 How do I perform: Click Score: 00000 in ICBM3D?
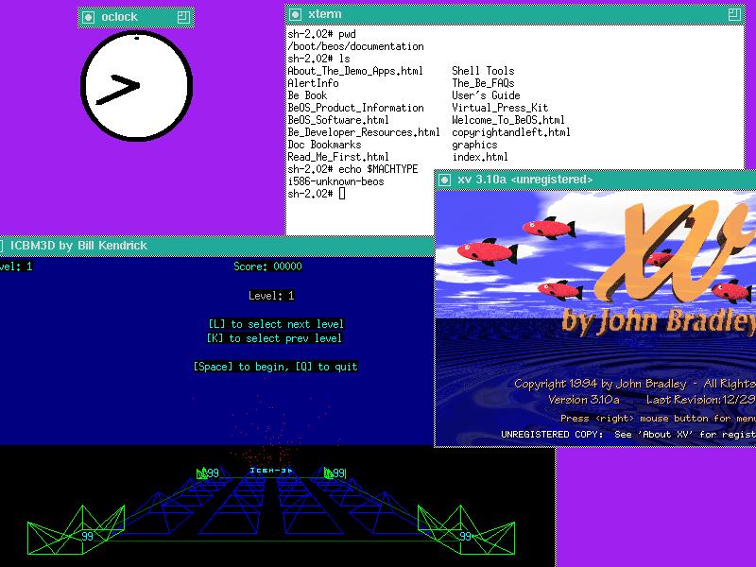tap(268, 266)
